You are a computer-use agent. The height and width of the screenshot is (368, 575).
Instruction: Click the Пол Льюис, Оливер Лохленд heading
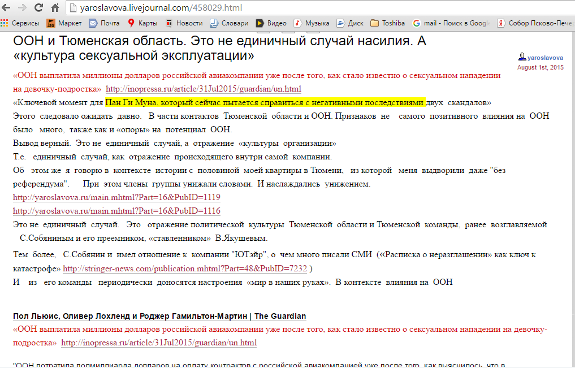(159, 317)
